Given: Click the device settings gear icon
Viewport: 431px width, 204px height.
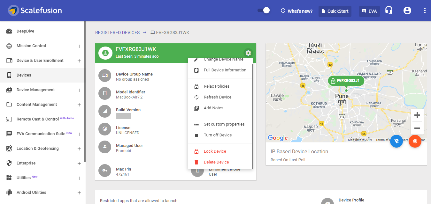Looking at the screenshot, I should click(248, 53).
